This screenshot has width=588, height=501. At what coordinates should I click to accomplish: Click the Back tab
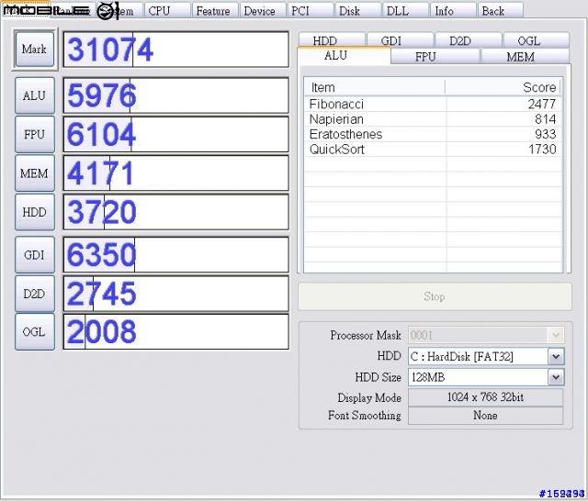point(501,10)
